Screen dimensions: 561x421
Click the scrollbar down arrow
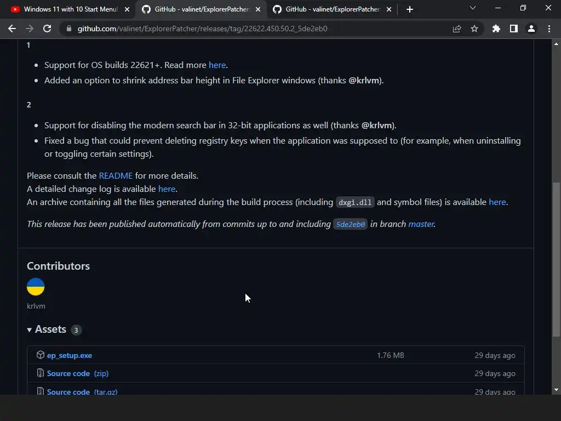(x=556, y=390)
